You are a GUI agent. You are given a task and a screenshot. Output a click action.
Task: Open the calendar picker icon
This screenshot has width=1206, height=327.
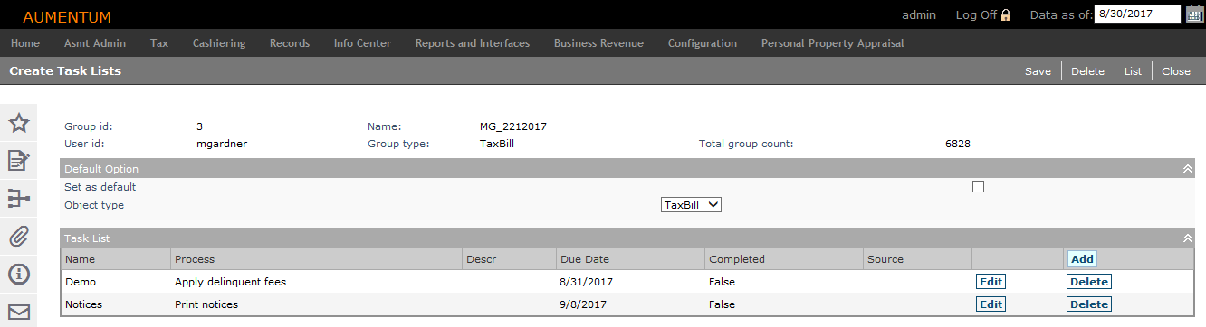1194,14
